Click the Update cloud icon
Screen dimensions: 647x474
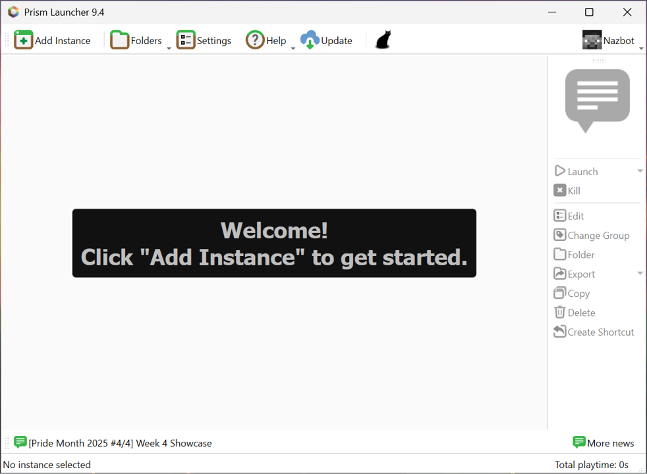coord(310,40)
